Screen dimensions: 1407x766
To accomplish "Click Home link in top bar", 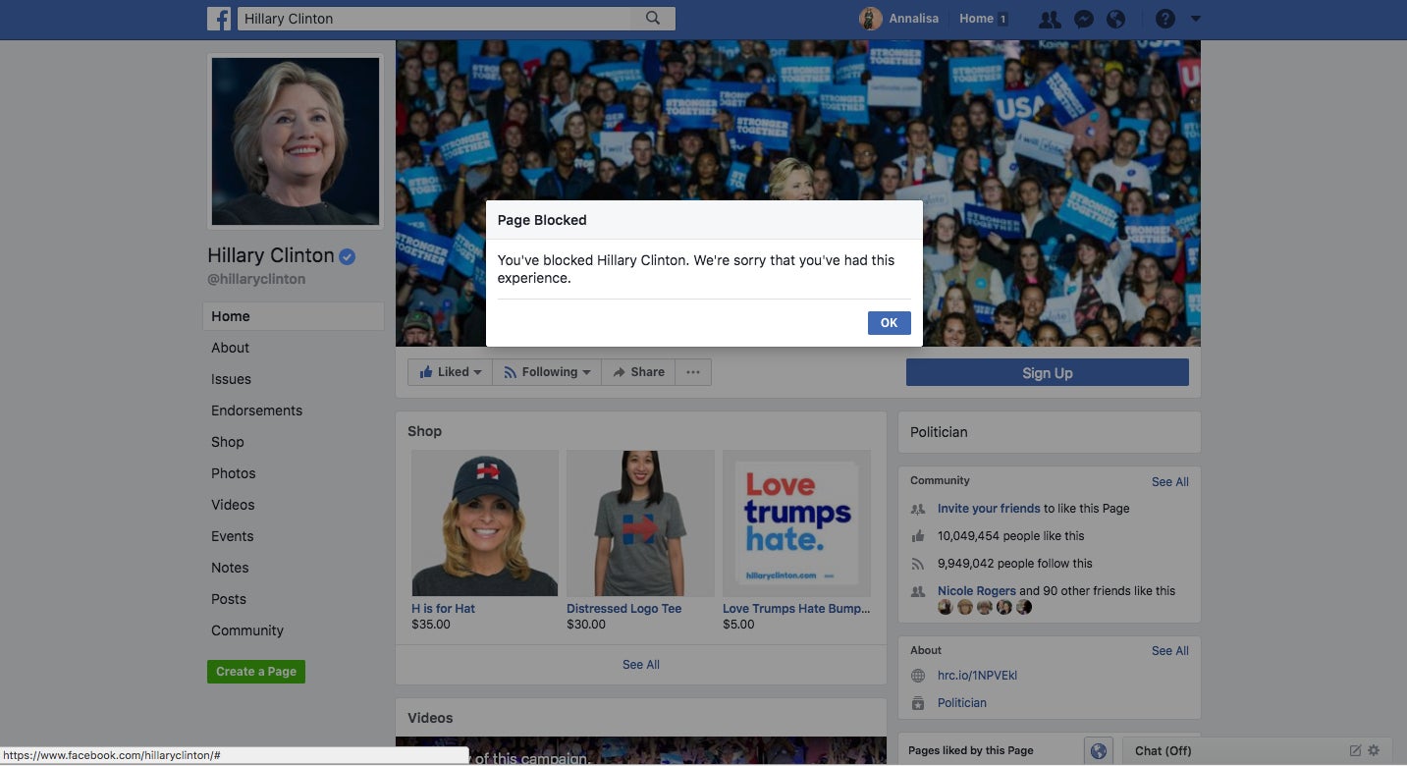I will pos(976,19).
